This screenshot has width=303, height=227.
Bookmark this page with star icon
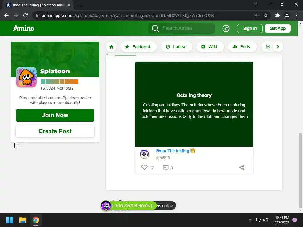[266, 15]
